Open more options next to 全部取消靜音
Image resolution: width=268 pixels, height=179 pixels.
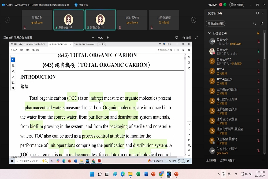pos(263,160)
